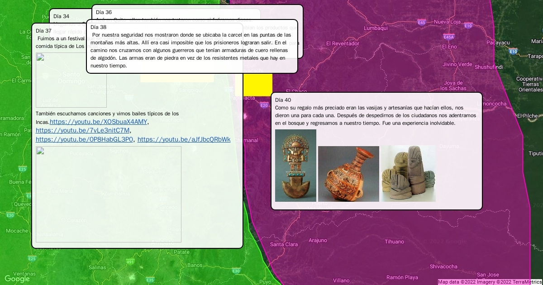The height and width of the screenshot is (285, 543).
Task: Click the E45 road shield near Lumbaqui
Action: click(x=421, y=22)
